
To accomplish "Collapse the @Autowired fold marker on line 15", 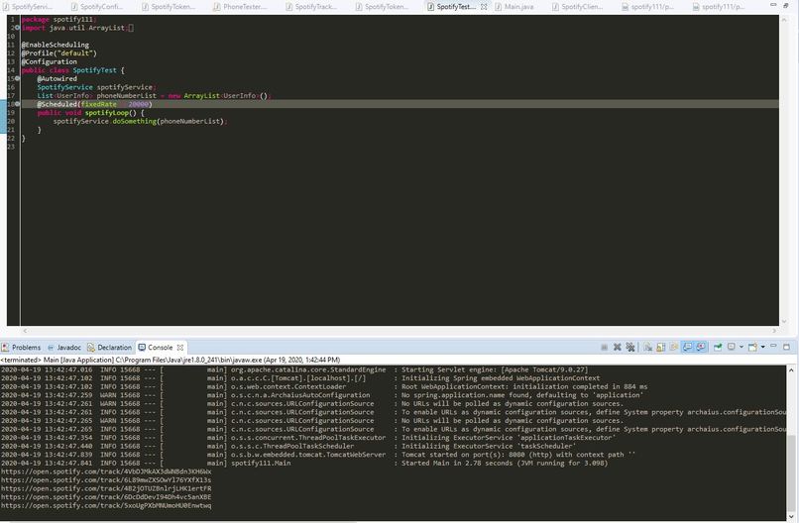I will coord(17,78).
